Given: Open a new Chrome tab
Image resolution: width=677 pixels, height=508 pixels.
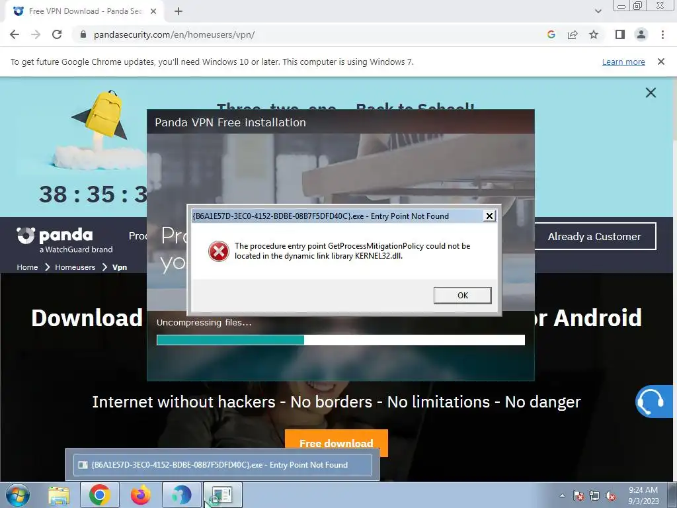Looking at the screenshot, I should (x=179, y=11).
